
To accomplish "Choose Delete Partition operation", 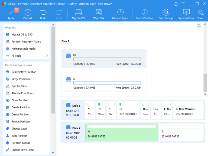I will tap(20, 115).
